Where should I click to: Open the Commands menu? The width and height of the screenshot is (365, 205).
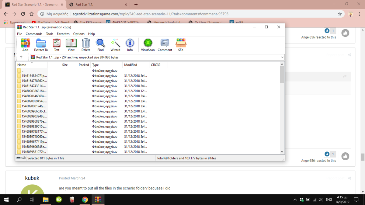[x=34, y=34]
